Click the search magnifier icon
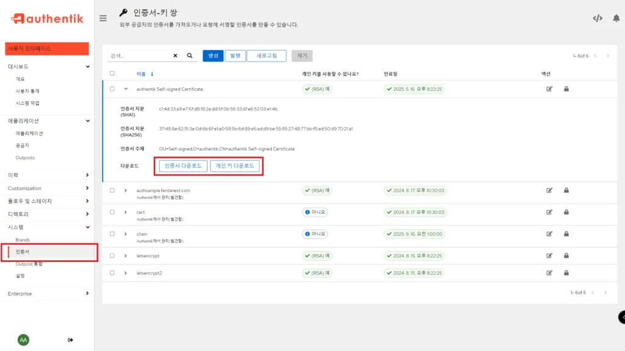The width and height of the screenshot is (625, 351). (190, 55)
